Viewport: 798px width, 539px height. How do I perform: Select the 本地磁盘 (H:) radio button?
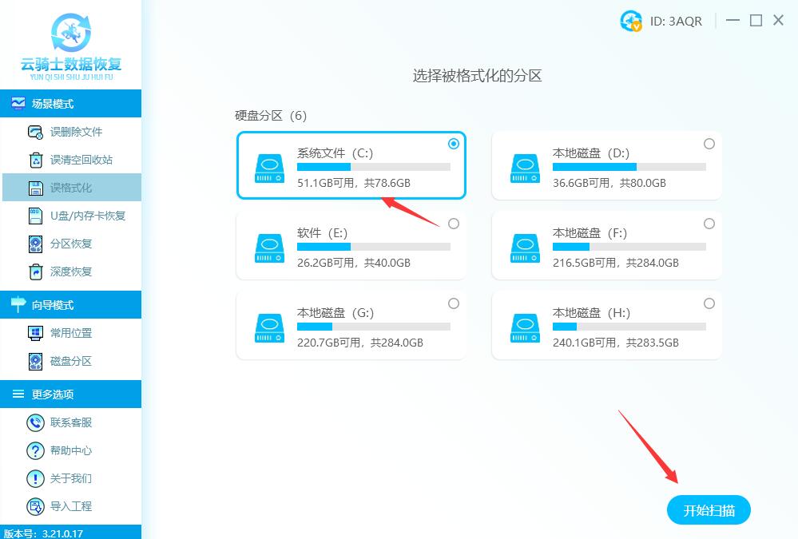point(709,304)
